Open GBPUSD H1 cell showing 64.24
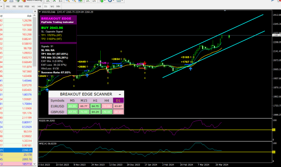This screenshot has width=281, height=167. 95,112
